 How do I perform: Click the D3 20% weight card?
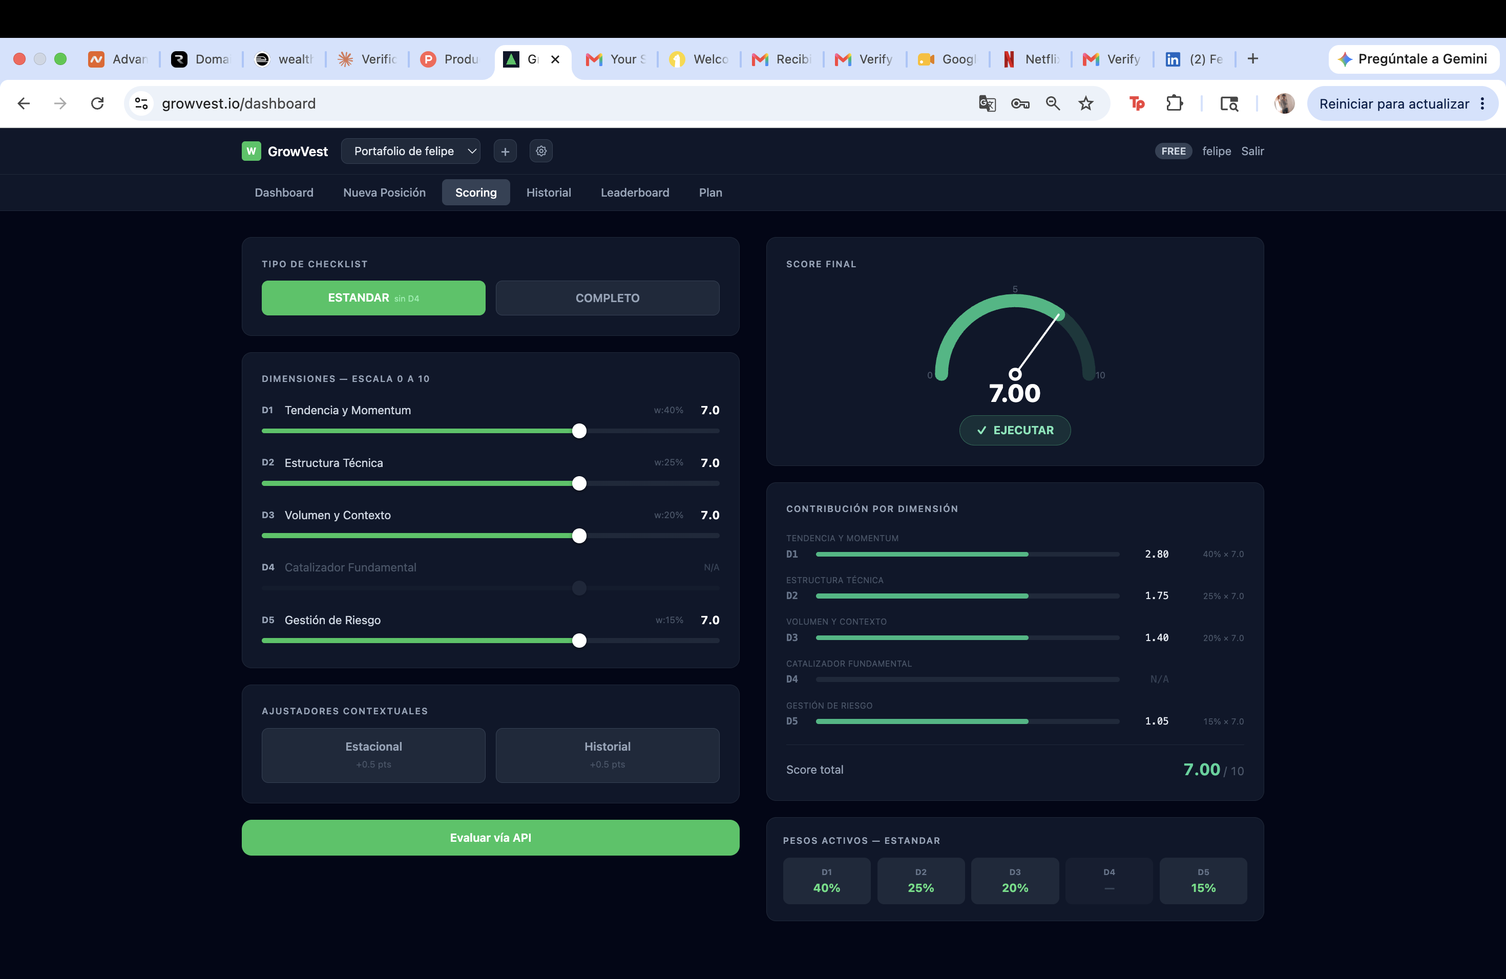[x=1015, y=880]
